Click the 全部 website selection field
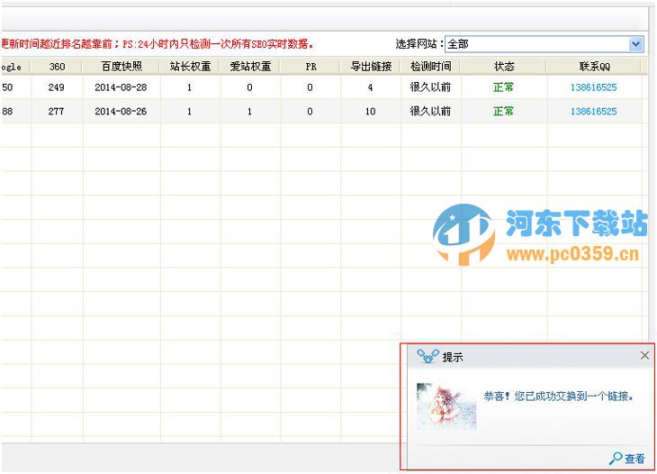Viewport: 657px width, 474px height. [x=544, y=44]
